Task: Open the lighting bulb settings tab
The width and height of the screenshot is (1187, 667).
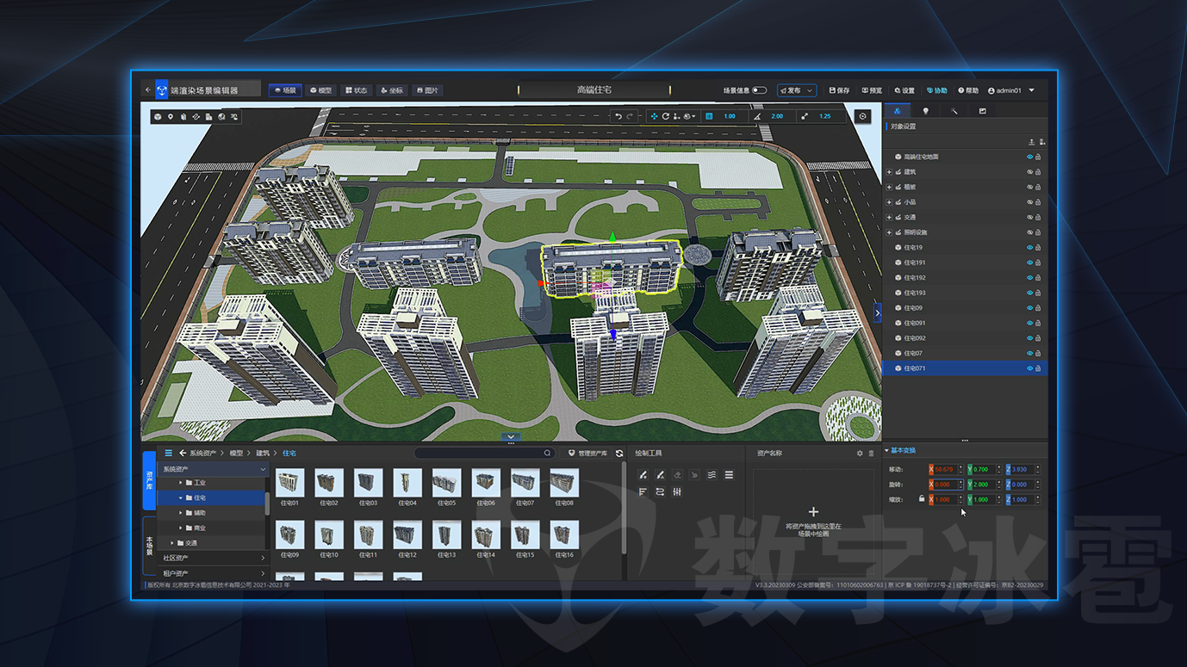Action: tap(926, 111)
